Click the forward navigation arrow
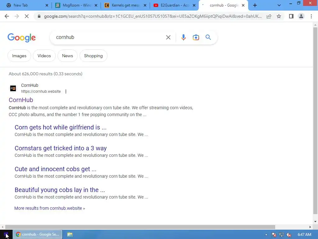The width and height of the screenshot is (318, 239). (x=17, y=16)
